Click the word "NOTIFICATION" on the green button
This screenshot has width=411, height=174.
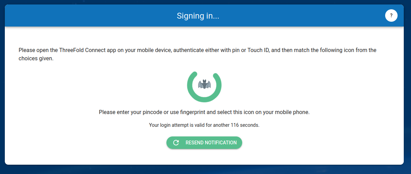pyautogui.click(x=221, y=143)
